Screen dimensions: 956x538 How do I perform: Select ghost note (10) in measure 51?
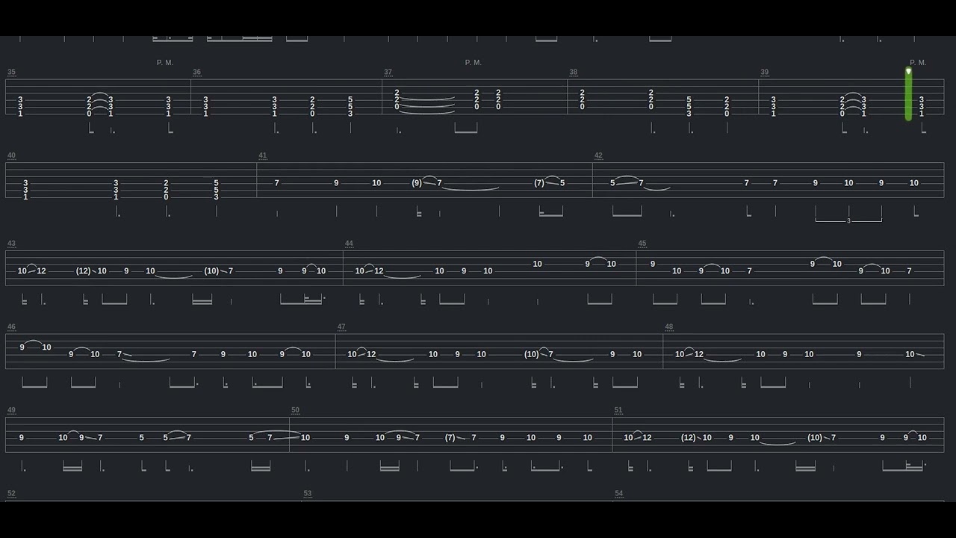(x=815, y=438)
